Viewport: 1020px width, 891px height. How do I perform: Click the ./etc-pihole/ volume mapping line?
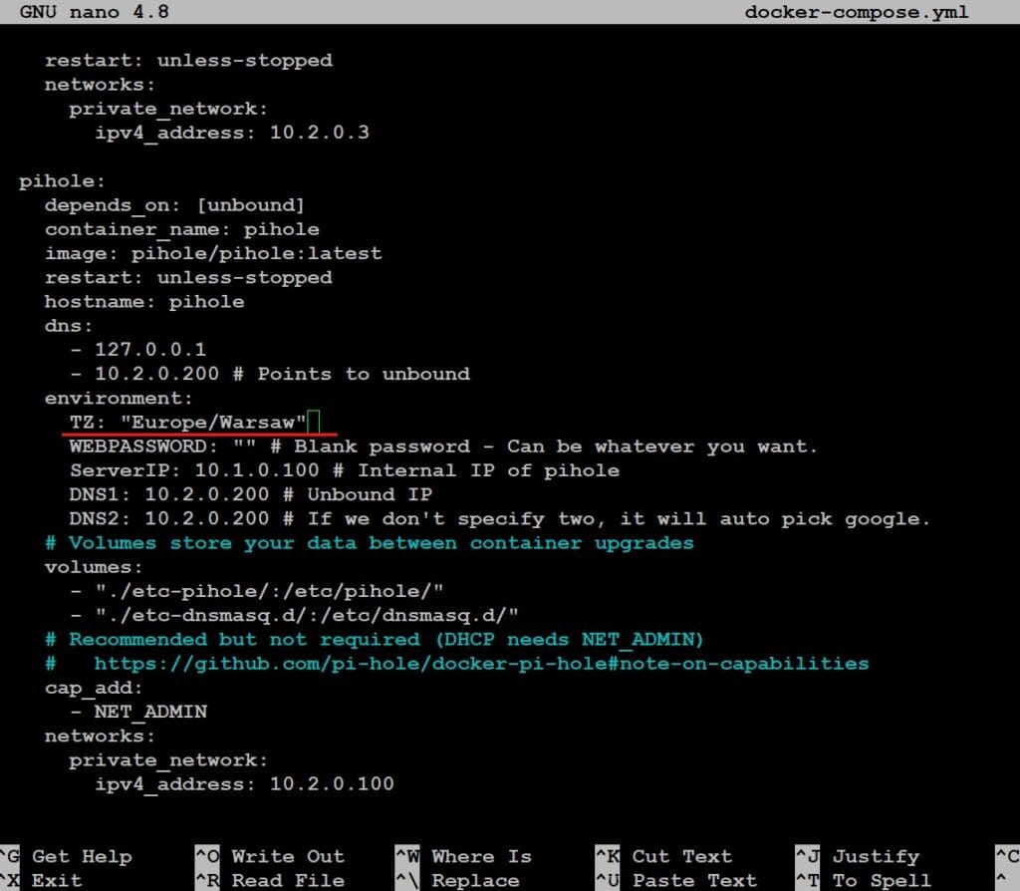coord(257,592)
